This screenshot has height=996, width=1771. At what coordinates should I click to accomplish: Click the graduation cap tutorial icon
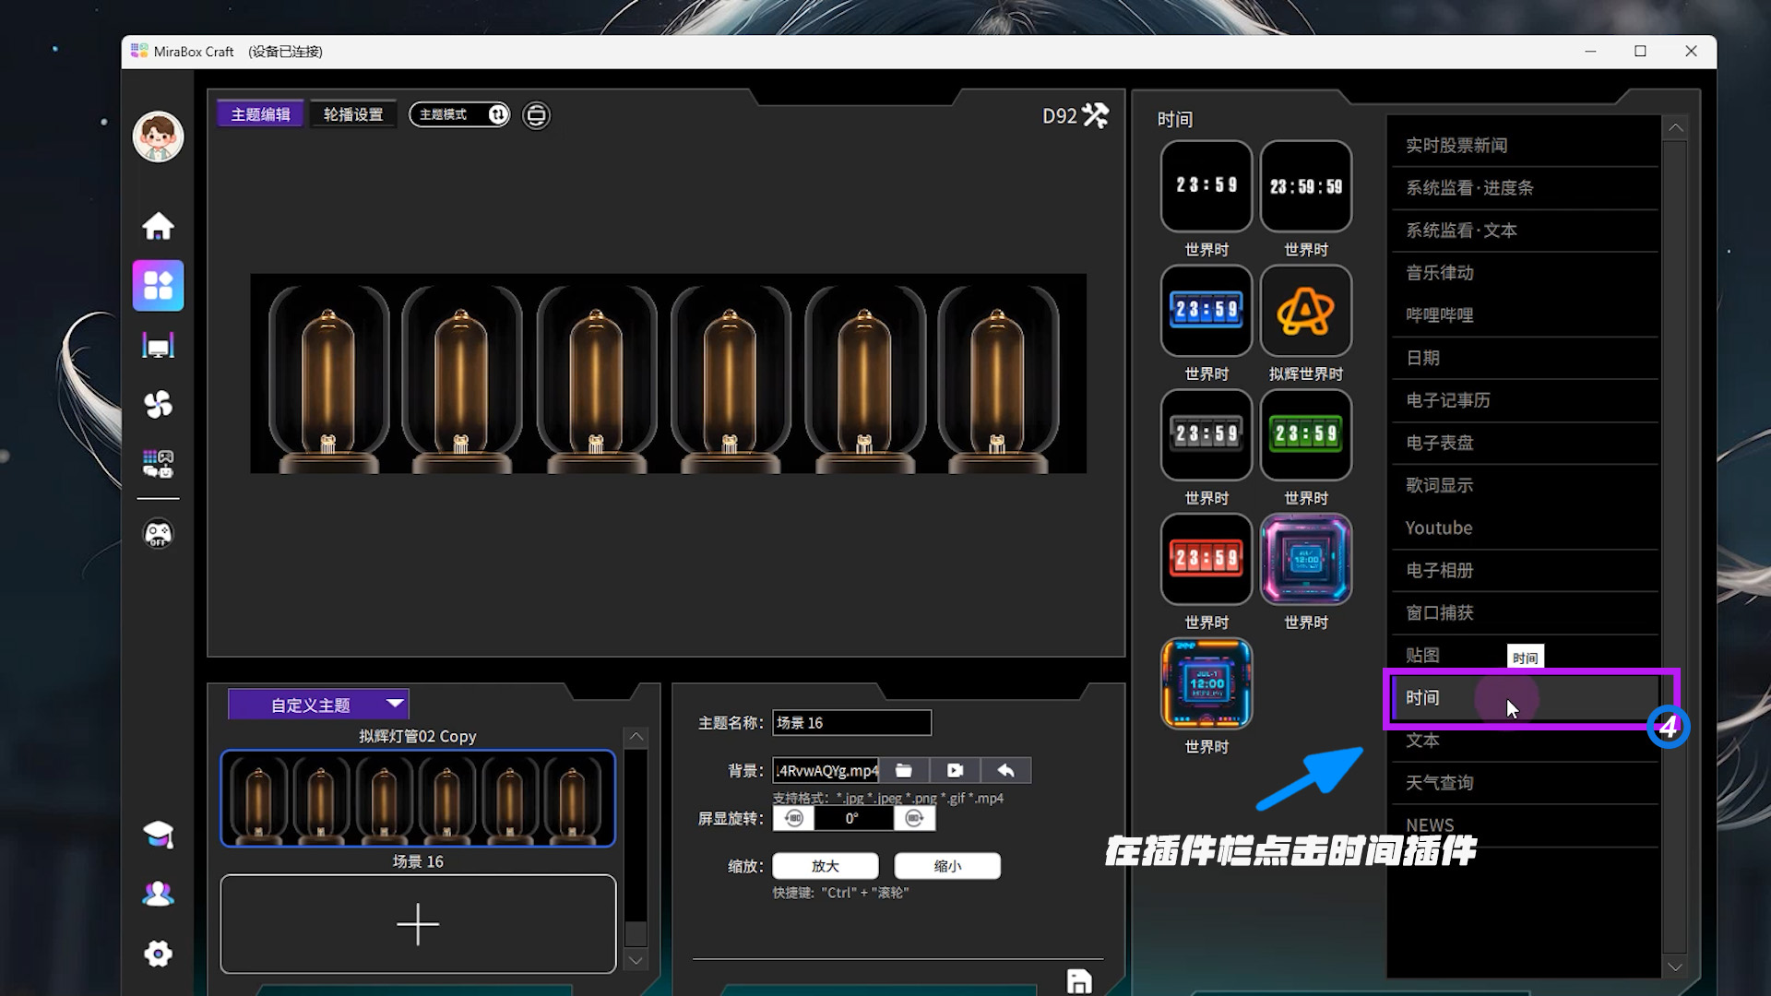tap(158, 835)
